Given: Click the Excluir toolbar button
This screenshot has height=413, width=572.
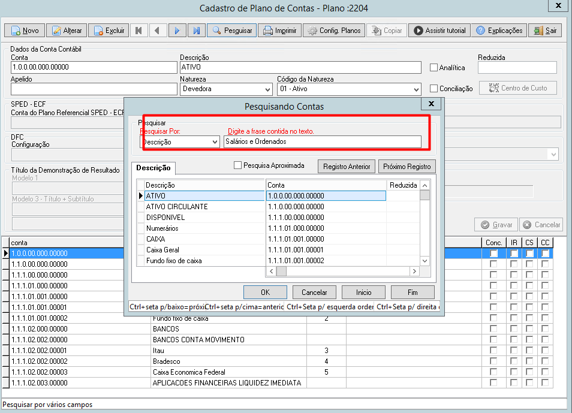Looking at the screenshot, I should click(109, 31).
